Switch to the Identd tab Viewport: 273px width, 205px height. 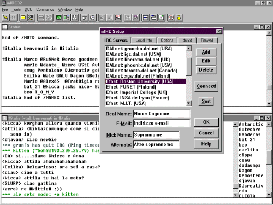coord(187,40)
